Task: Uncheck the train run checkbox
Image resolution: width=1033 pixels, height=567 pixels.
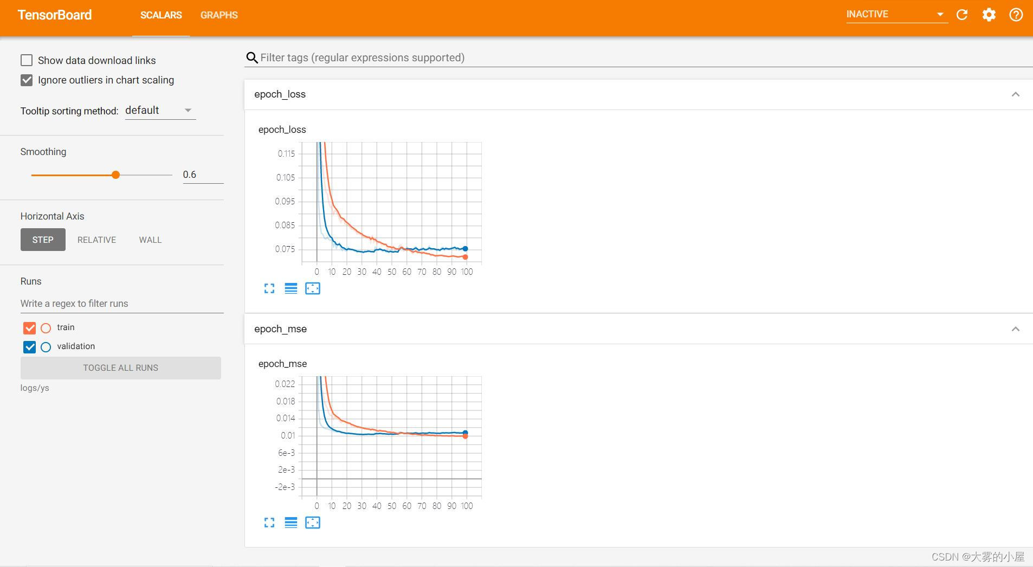Action: [x=30, y=328]
